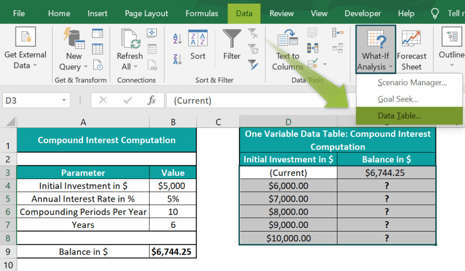The width and height of the screenshot is (465, 271).
Task: Open the Developer ribbon tab
Action: 362,13
